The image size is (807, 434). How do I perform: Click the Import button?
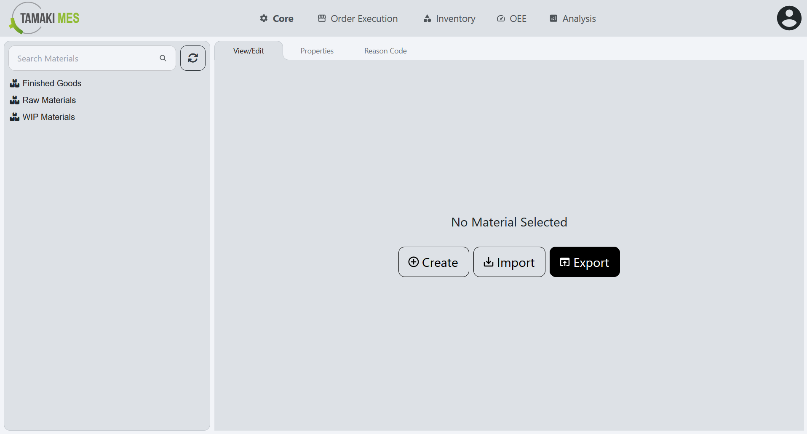509,262
